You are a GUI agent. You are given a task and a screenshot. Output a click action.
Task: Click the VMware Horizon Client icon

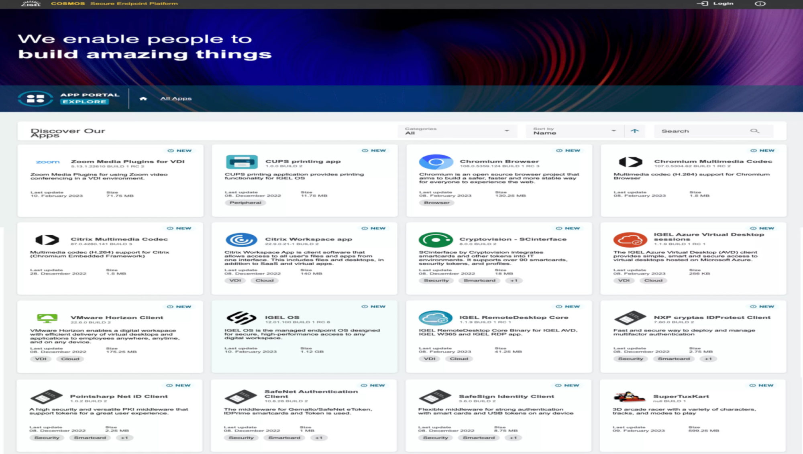click(x=47, y=318)
